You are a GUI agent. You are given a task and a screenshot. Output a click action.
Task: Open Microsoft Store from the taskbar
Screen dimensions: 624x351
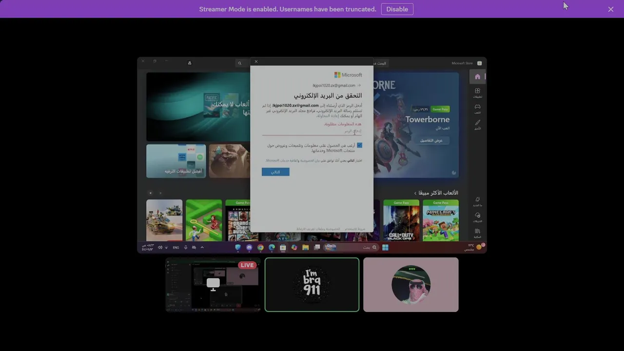pyautogui.click(x=283, y=248)
